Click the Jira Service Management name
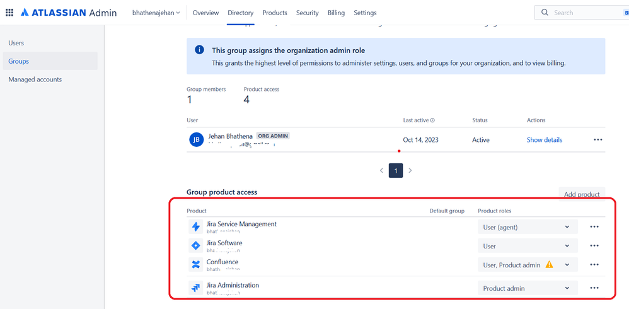The height and width of the screenshot is (309, 629). tap(241, 224)
